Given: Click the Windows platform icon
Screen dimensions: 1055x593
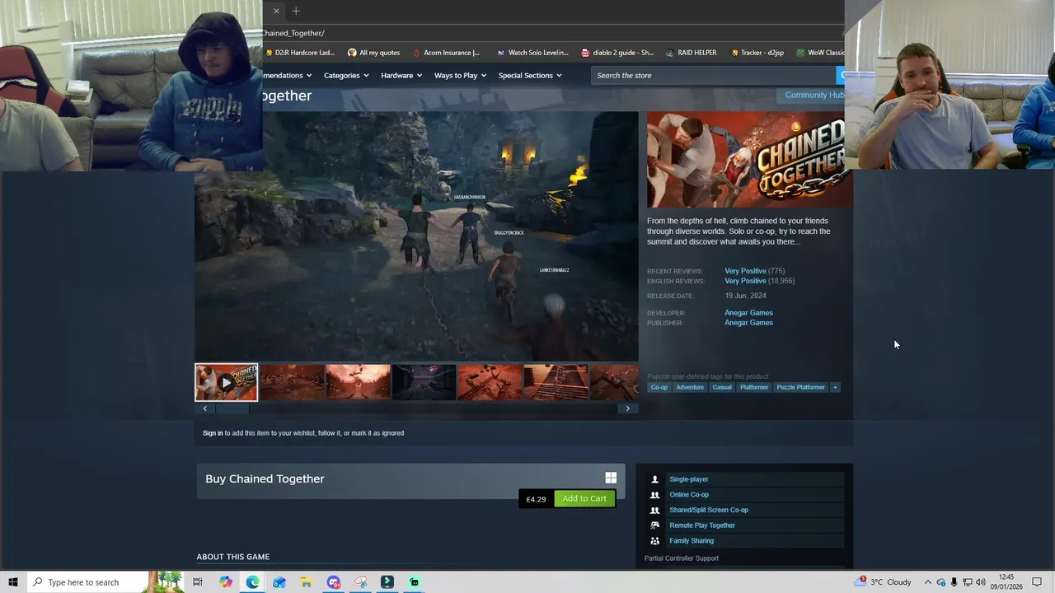Looking at the screenshot, I should (x=611, y=478).
